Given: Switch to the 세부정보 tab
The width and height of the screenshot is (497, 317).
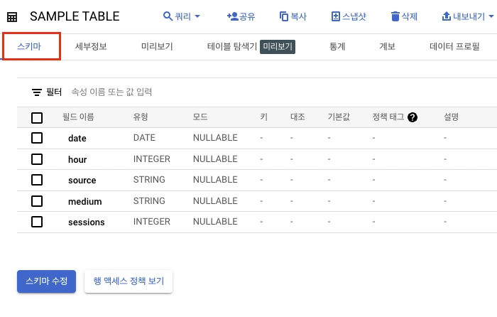Looking at the screenshot, I should 91,47.
